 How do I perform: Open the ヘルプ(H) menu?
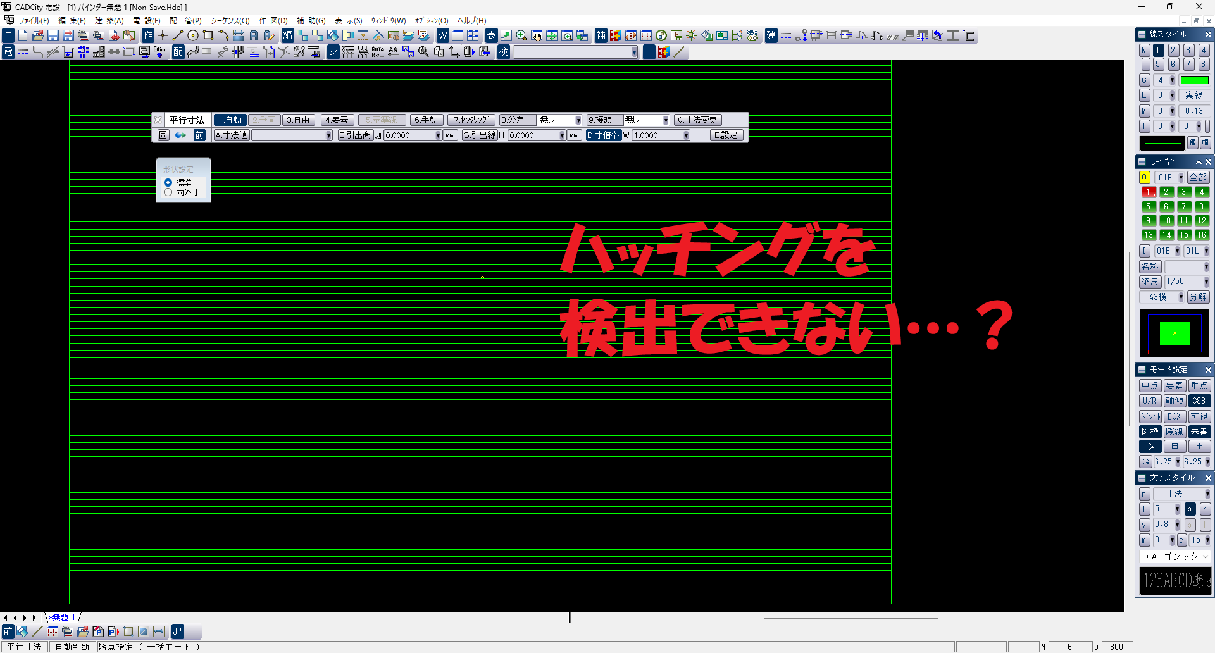pos(472,21)
